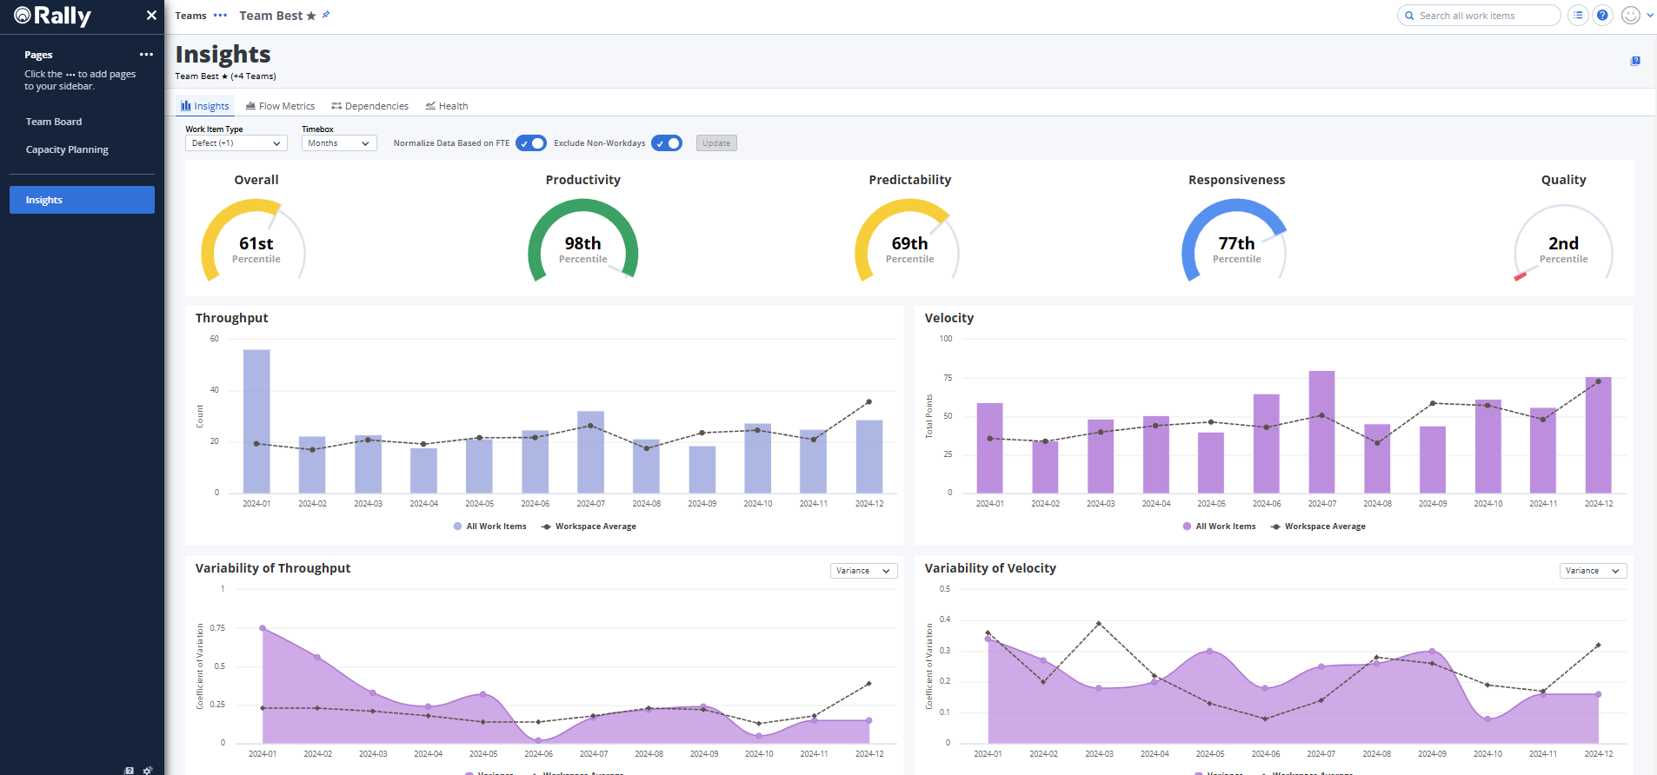
Task: Click Team Best (+4 Teams) subtitle
Action: click(x=226, y=76)
